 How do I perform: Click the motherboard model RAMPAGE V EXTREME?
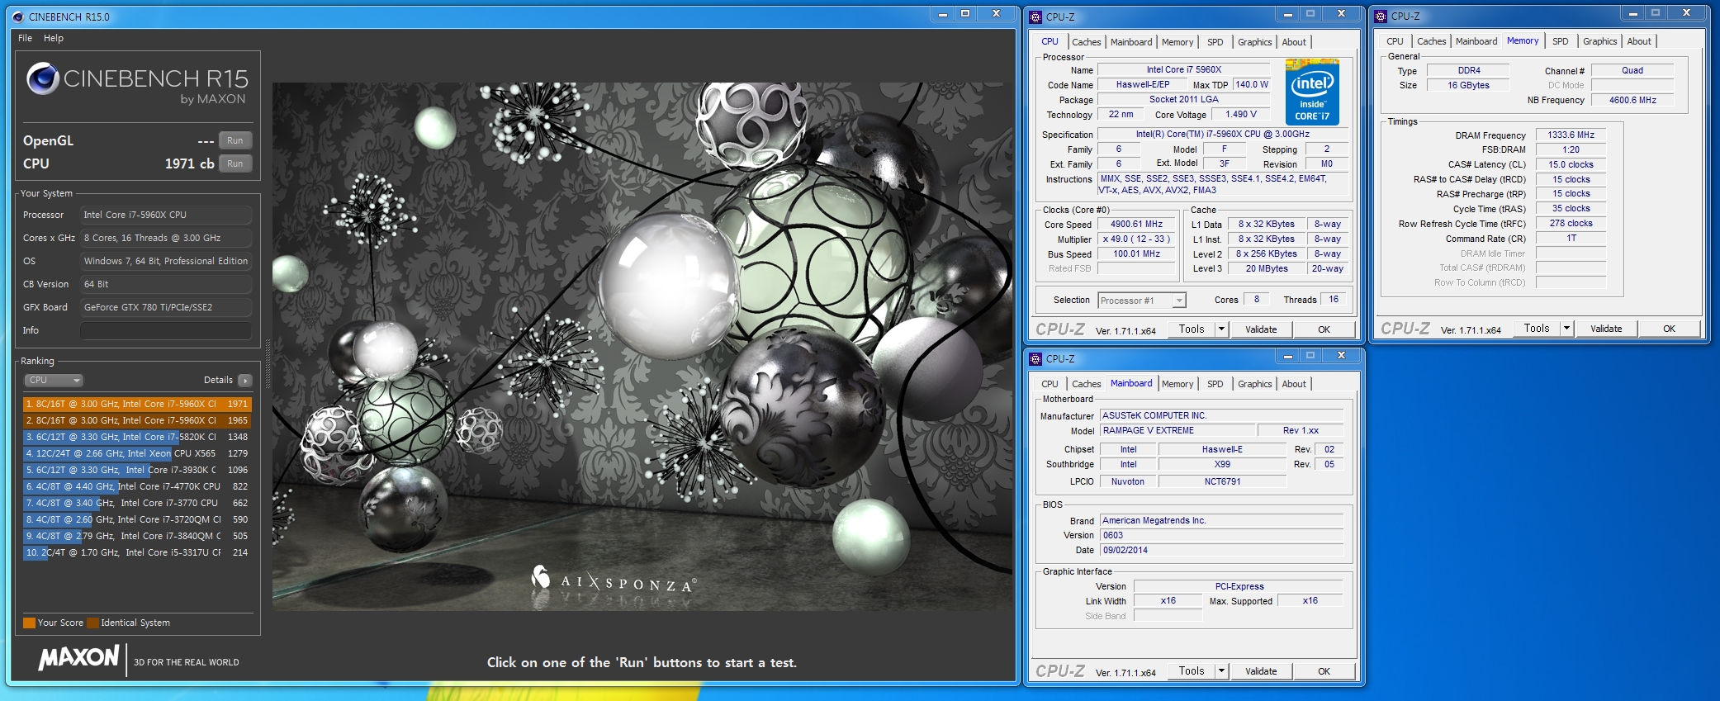1177,430
